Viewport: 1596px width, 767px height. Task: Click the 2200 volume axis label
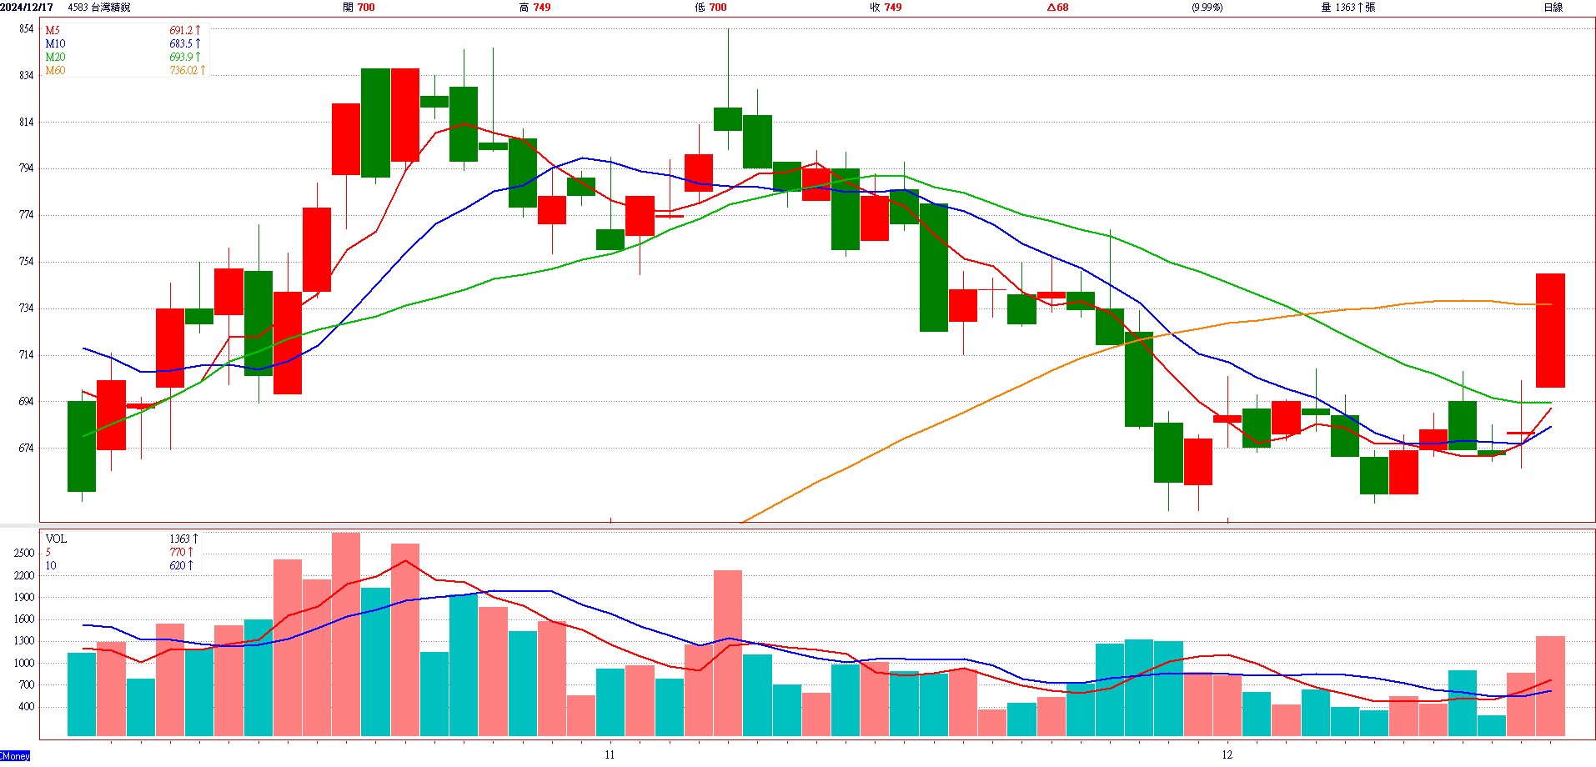24,575
